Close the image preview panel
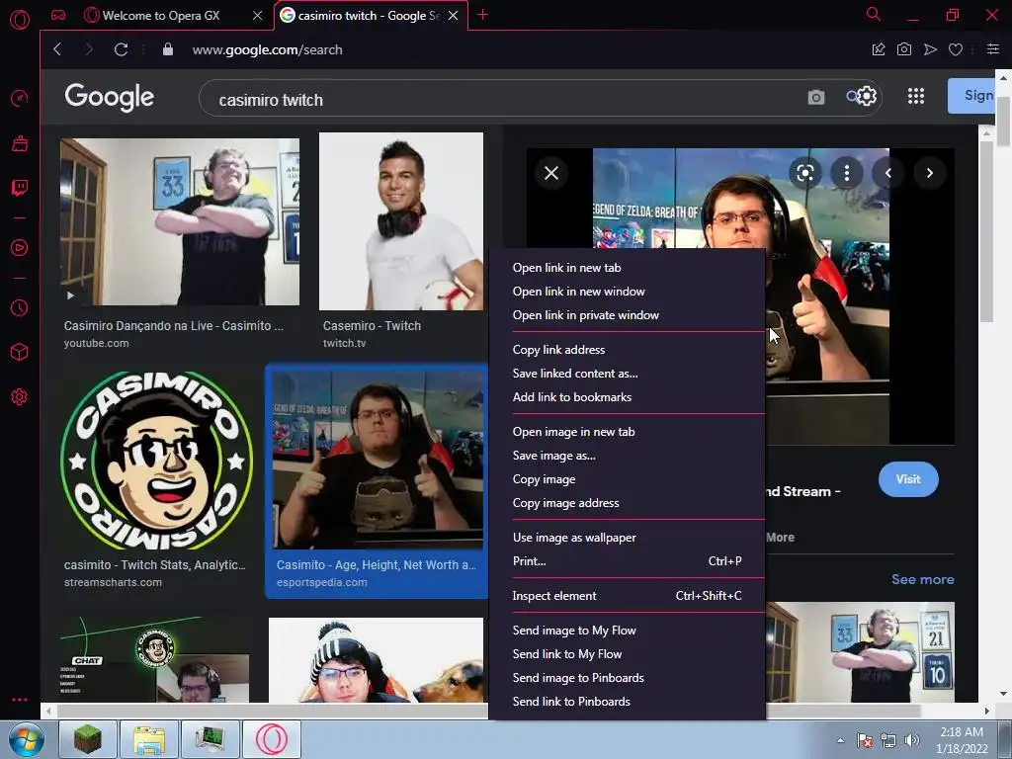1012x759 pixels. [x=551, y=173]
